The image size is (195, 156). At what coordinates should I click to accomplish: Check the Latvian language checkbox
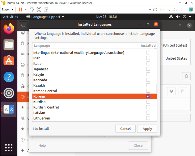pyautogui.click(x=148, y=113)
